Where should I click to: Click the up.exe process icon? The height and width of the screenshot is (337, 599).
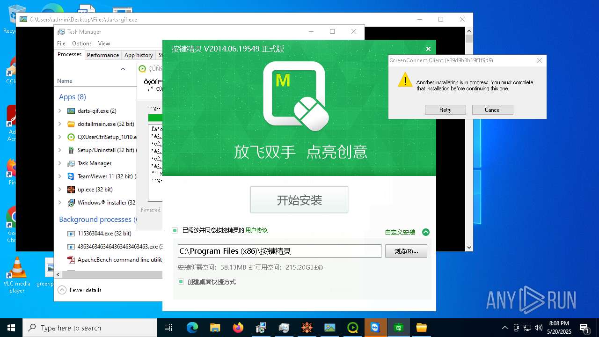coord(71,190)
